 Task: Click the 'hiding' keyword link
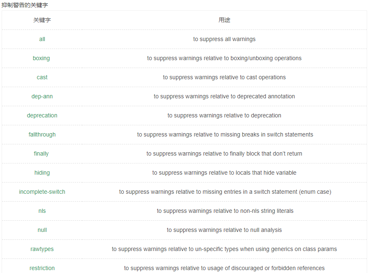42,173
